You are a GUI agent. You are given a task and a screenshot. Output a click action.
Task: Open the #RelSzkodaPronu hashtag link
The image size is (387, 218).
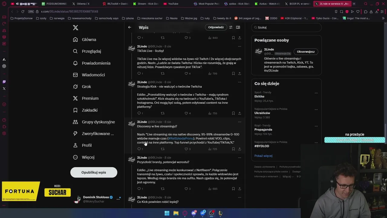(181, 138)
